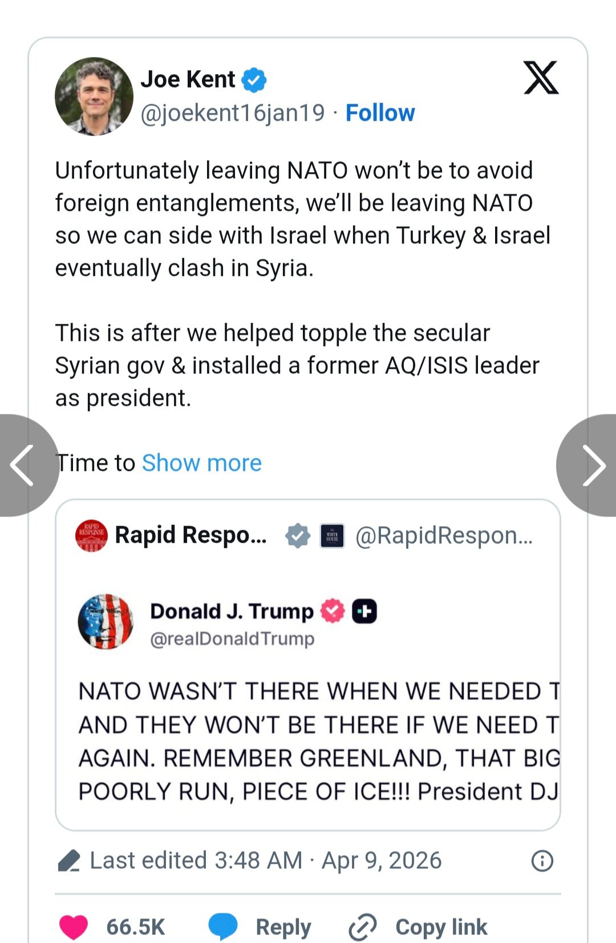This screenshot has height=943, width=616.
Task: Click Rapid Response verified badge
Action: 298,536
